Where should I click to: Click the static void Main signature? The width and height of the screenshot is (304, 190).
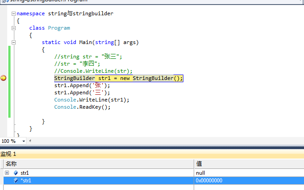click(x=90, y=42)
